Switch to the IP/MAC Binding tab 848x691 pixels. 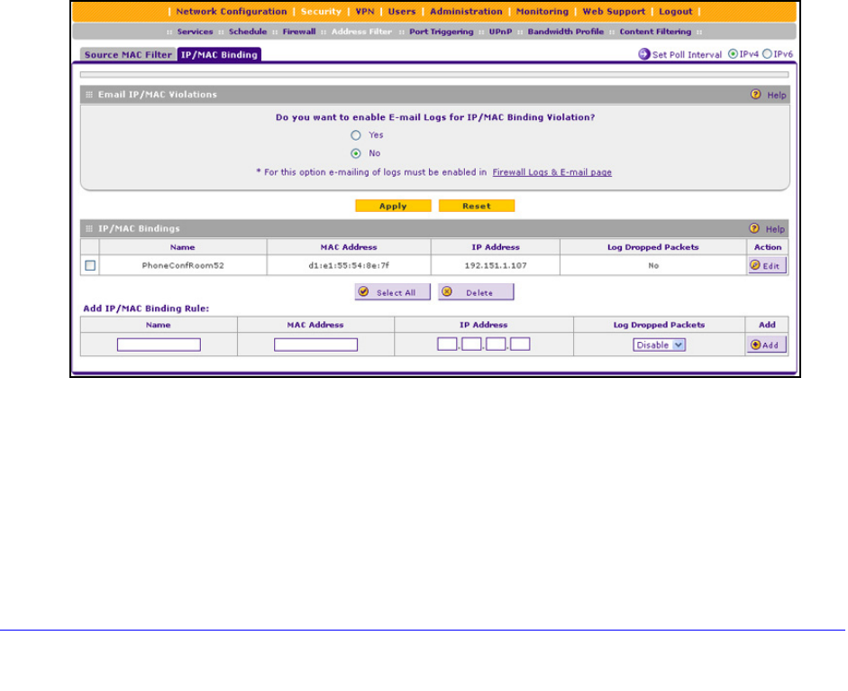pos(219,55)
